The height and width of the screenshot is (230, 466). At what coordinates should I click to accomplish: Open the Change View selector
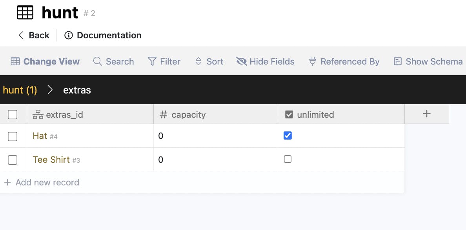click(45, 61)
